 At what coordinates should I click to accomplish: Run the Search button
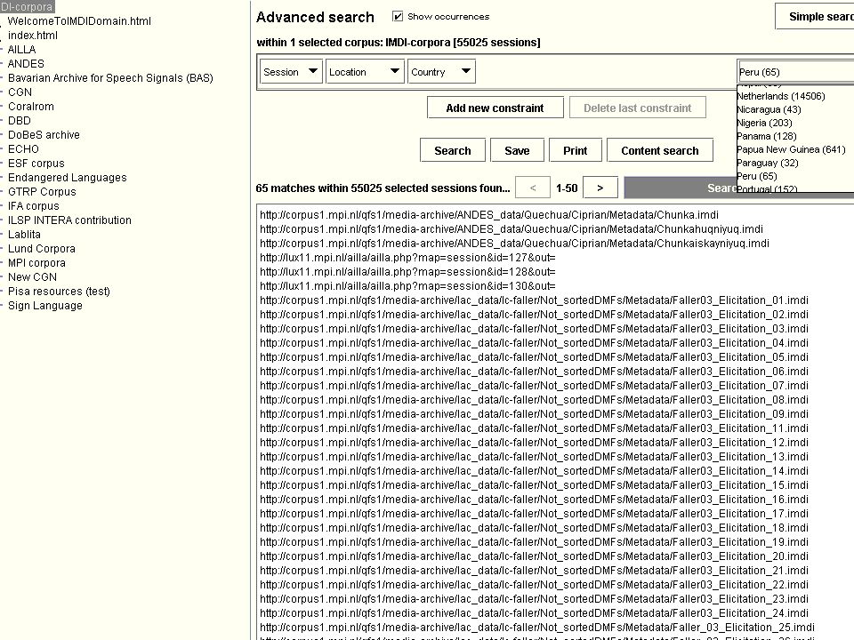(453, 150)
